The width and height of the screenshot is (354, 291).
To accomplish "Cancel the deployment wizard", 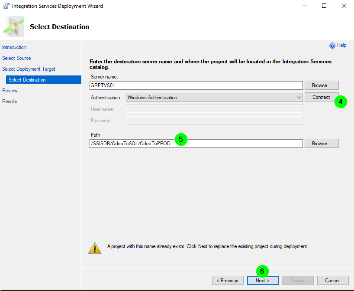I will coord(333,281).
